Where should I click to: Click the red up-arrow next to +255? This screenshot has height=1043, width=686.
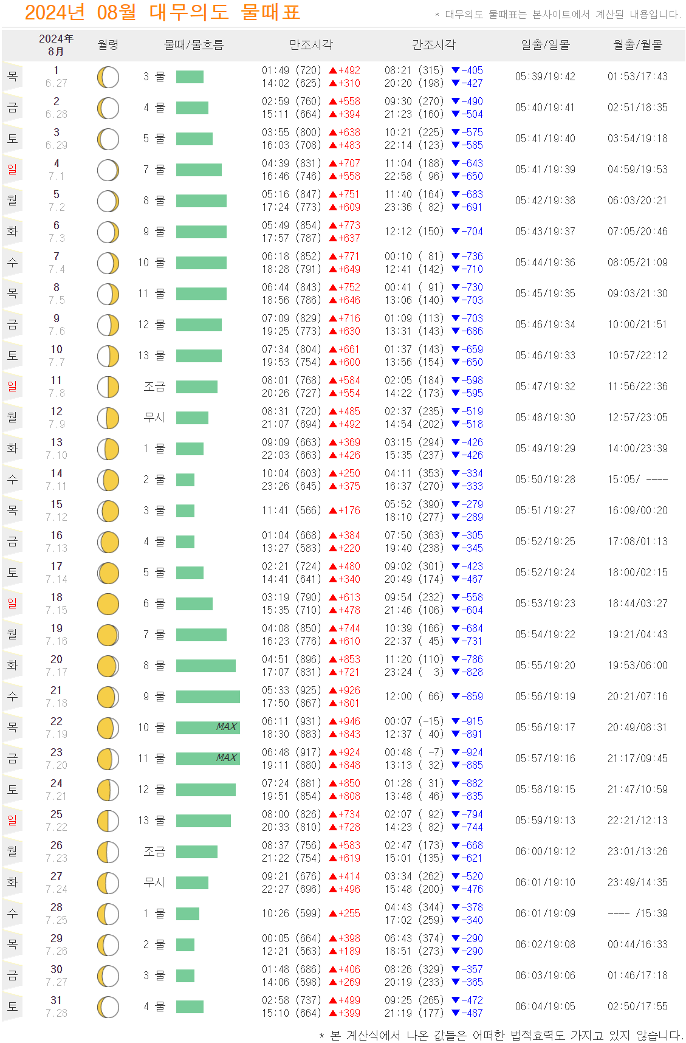[x=333, y=914]
